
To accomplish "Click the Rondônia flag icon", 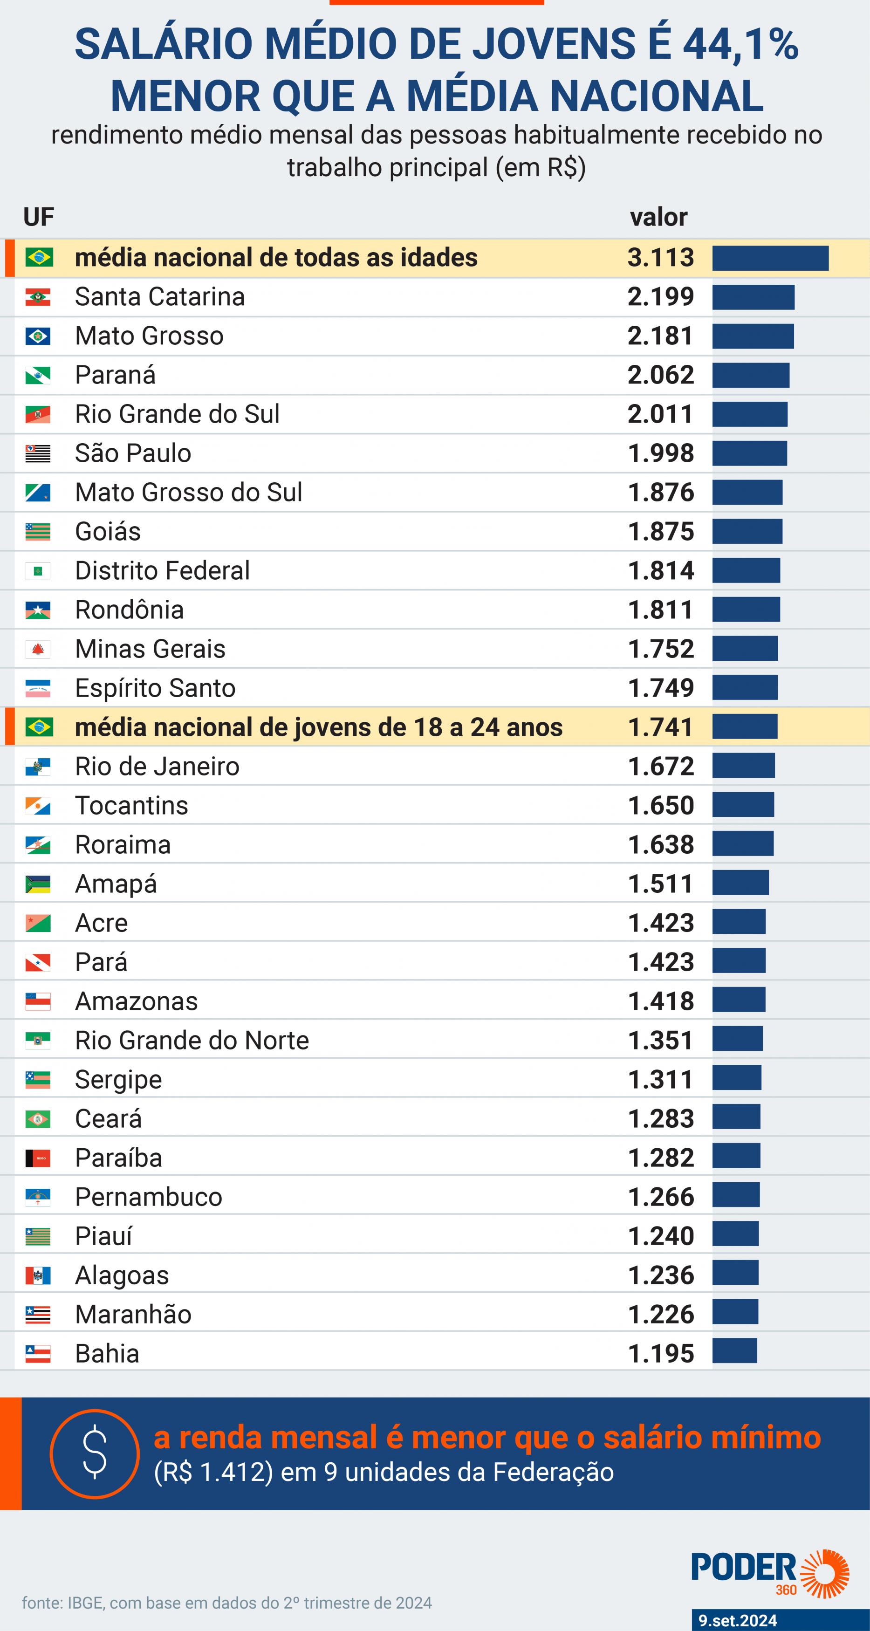I will pyautogui.click(x=38, y=610).
